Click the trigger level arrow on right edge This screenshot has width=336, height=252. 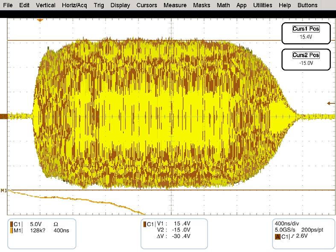(330, 103)
